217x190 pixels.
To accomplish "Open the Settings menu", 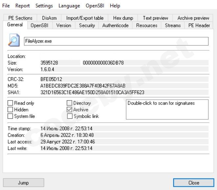I will [44, 6].
